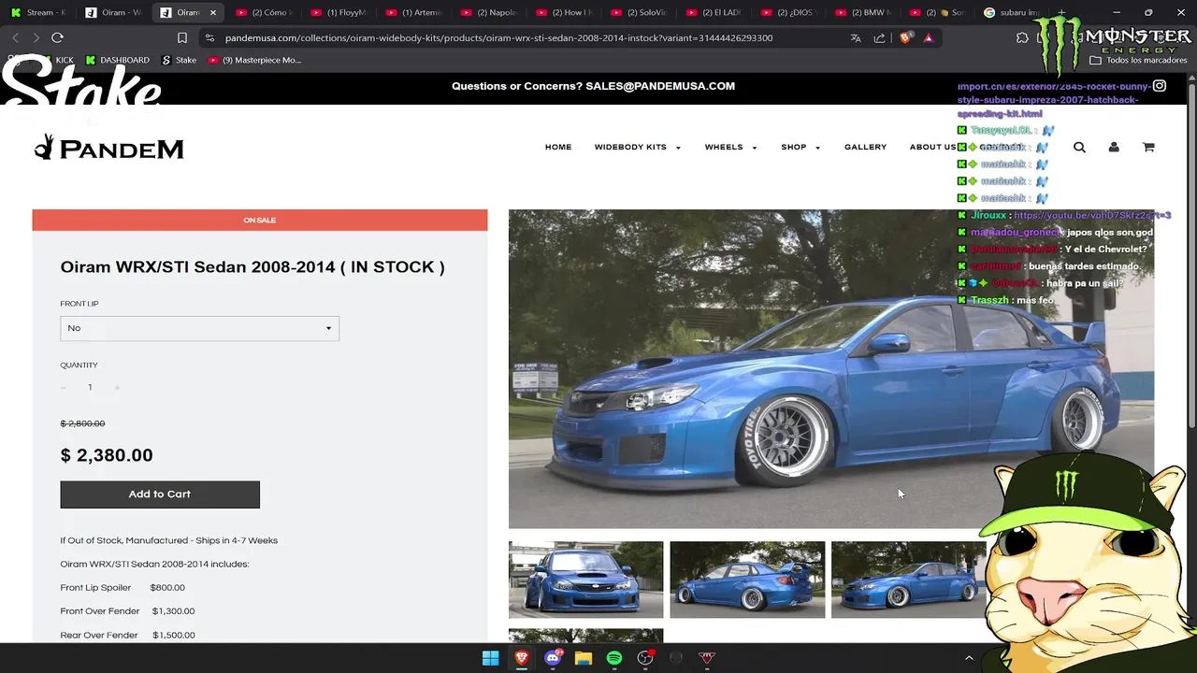The height and width of the screenshot is (673, 1197).
Task: Open a new browser tab
Action: pos(1061,13)
